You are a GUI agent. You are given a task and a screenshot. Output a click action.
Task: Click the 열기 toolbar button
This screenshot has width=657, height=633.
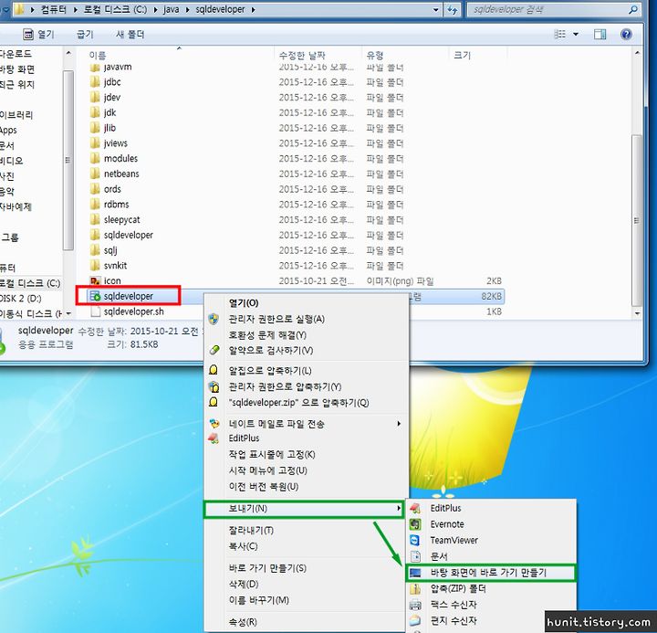38,34
